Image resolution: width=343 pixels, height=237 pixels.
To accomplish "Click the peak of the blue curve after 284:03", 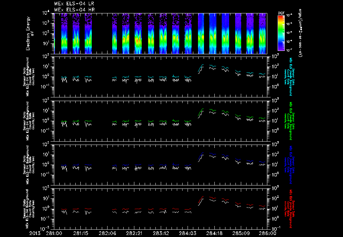I will (x=203, y=152).
